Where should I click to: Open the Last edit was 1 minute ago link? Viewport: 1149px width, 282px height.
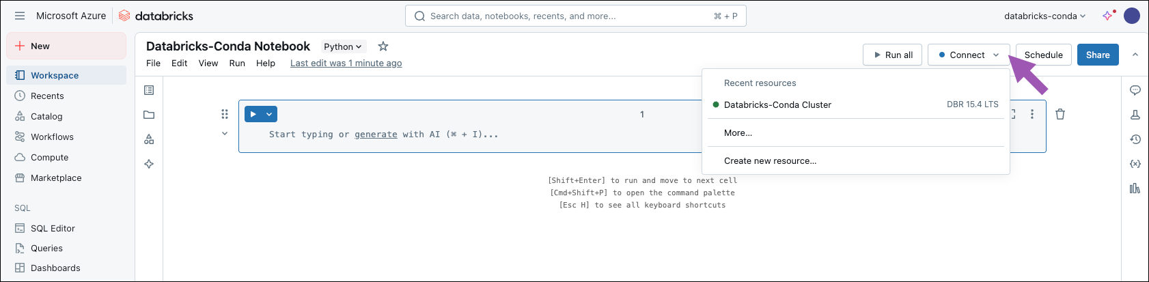[346, 63]
